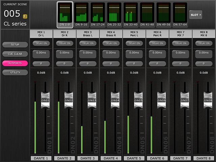Select the OUTPORTS page
Screen dimensions: 216x162
15,63
